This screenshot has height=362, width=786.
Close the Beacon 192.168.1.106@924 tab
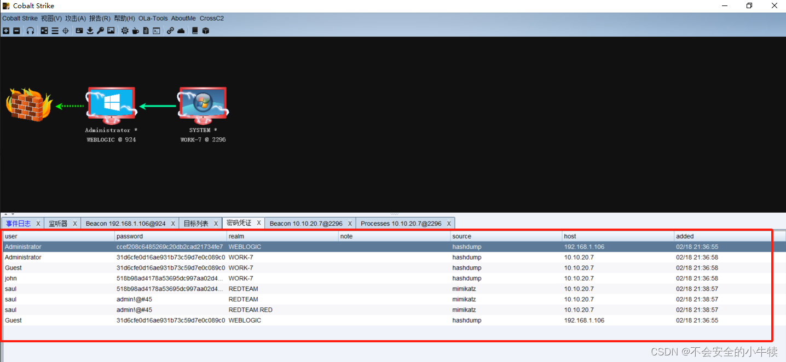coord(173,224)
